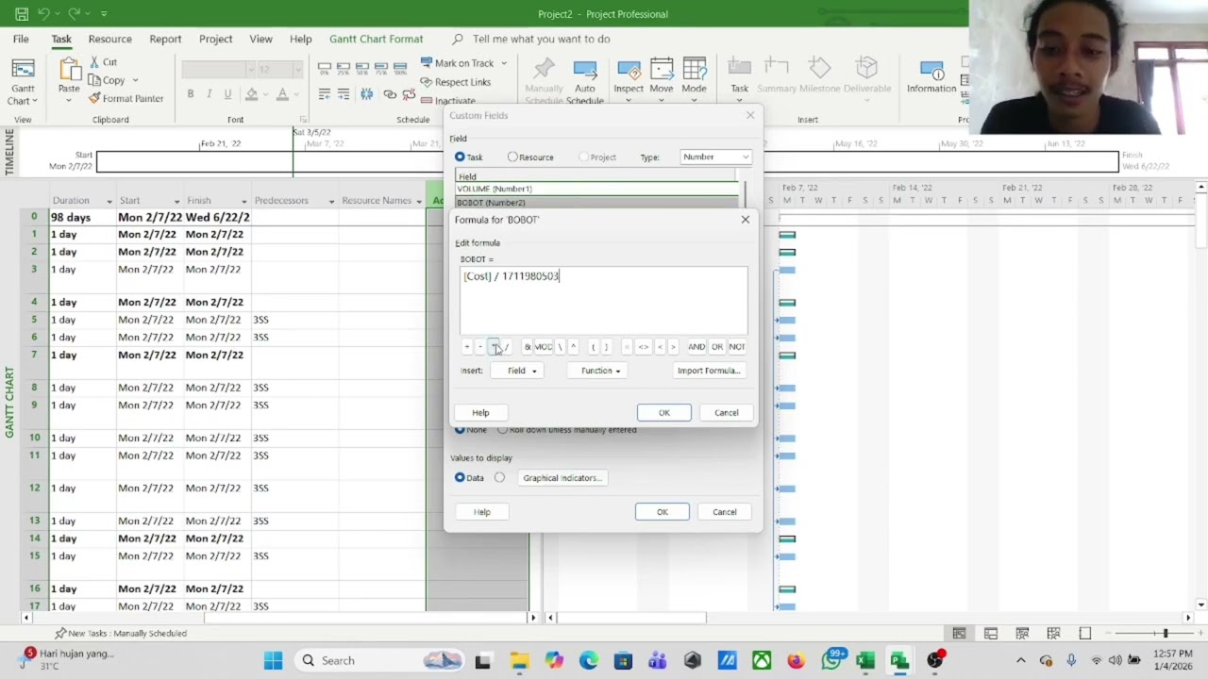Switch to Task Usage view in status bar
The width and height of the screenshot is (1208, 679).
point(991,633)
